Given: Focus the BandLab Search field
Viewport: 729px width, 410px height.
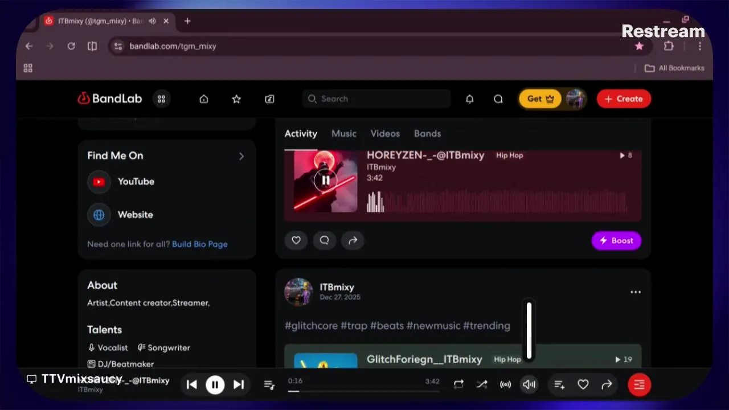Looking at the screenshot, I should pos(377,99).
